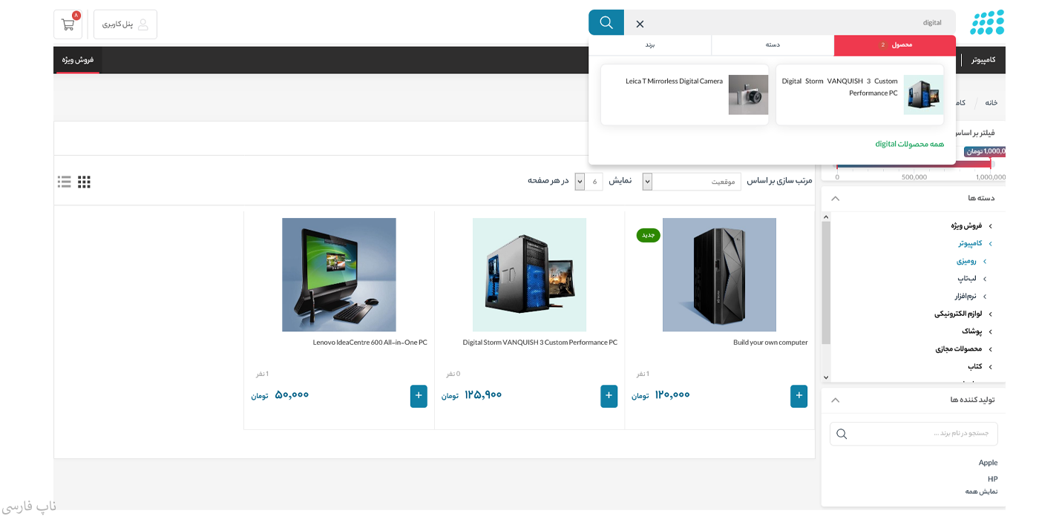Switch to list view layout
The height and width of the screenshot is (519, 1059).
click(65, 182)
